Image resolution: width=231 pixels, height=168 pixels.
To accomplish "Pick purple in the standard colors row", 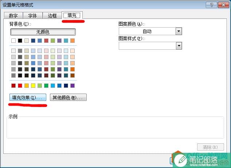I will (73, 86).
